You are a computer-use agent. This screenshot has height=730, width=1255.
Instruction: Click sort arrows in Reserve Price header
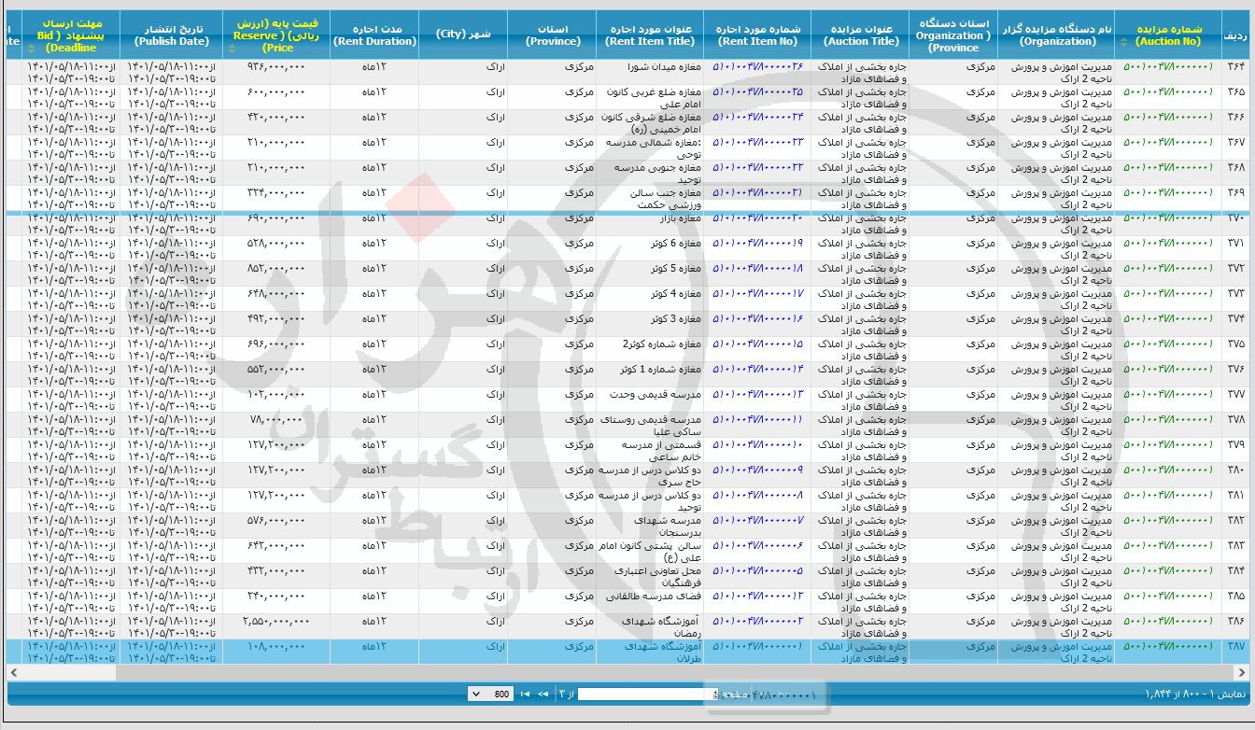click(x=230, y=48)
